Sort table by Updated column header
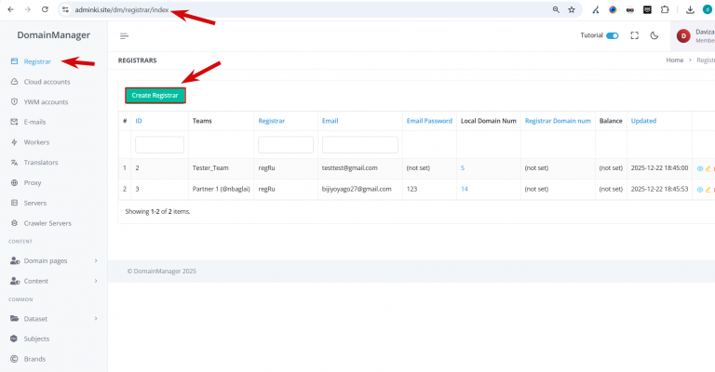Image resolution: width=715 pixels, height=372 pixels. coord(643,121)
